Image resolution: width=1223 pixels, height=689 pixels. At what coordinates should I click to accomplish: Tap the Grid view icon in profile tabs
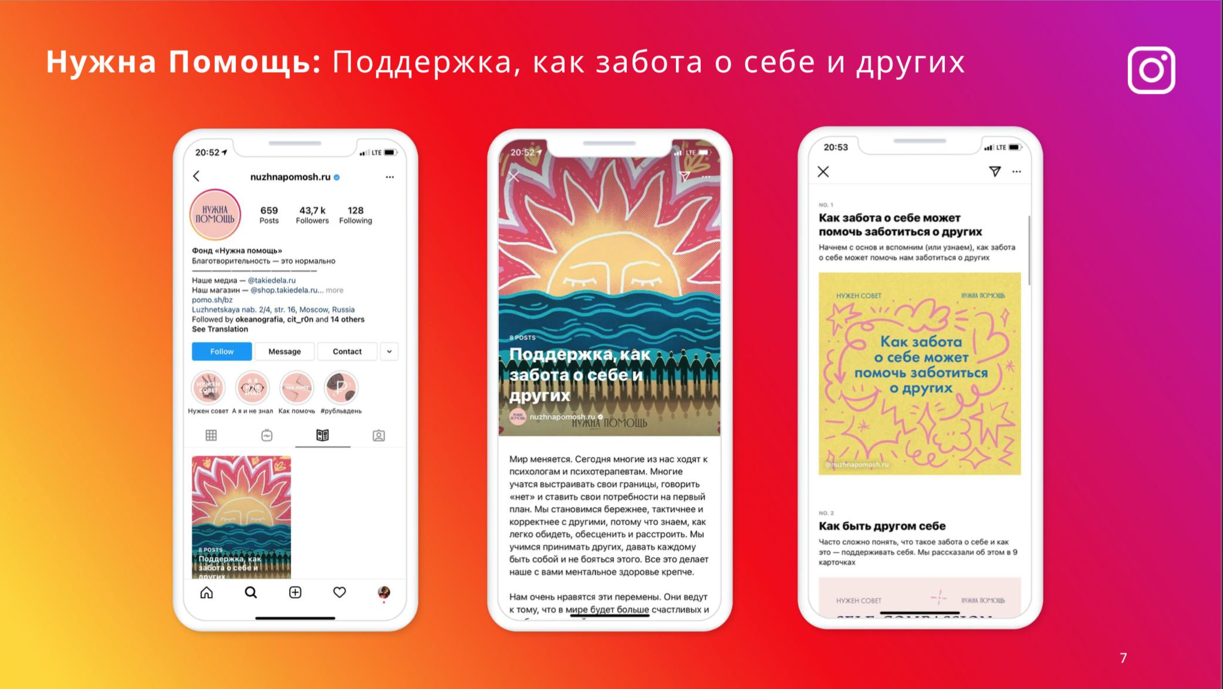[x=212, y=436]
